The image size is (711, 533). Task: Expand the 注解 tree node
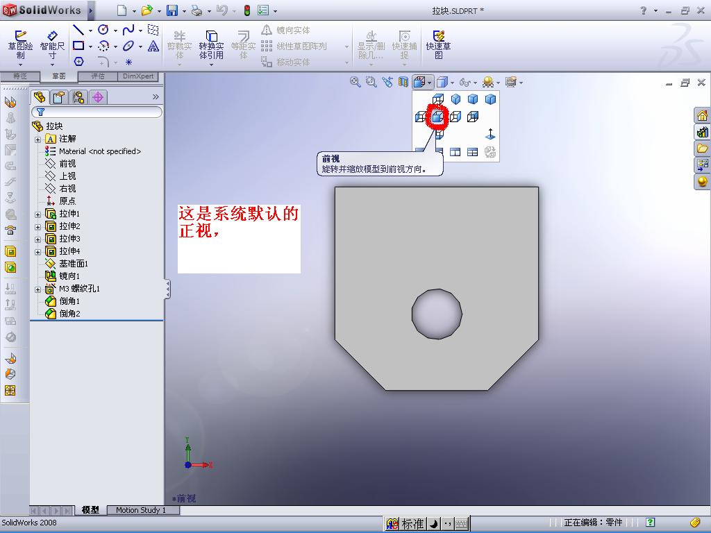pos(38,139)
